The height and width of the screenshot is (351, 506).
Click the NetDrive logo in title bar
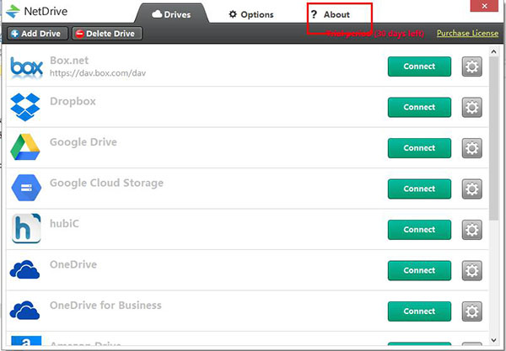[13, 11]
